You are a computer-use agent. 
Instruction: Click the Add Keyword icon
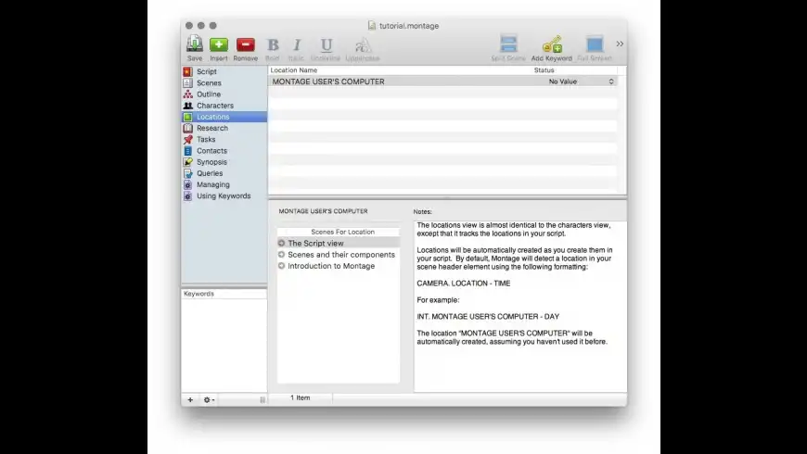[552, 44]
